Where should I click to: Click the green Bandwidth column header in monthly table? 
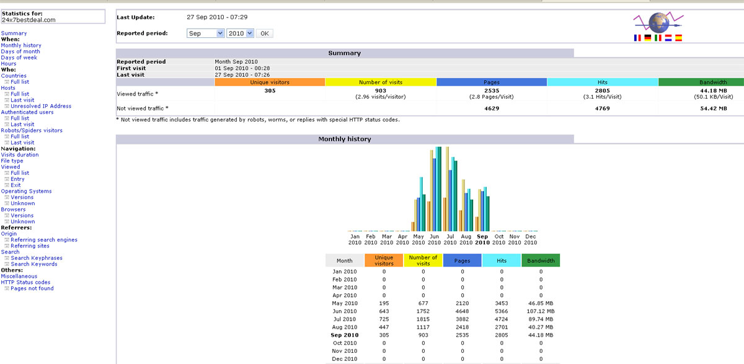pos(541,261)
